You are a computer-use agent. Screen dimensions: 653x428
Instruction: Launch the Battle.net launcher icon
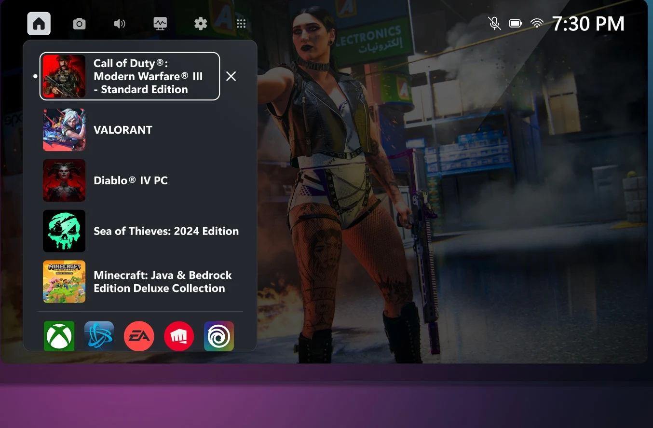coord(99,336)
